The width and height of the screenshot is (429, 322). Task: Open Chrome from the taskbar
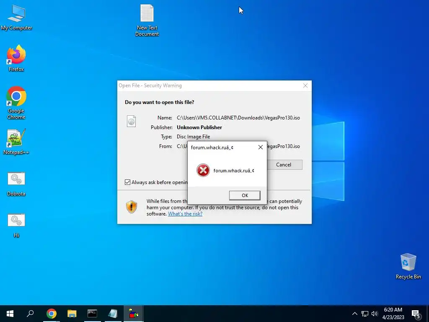coord(51,314)
